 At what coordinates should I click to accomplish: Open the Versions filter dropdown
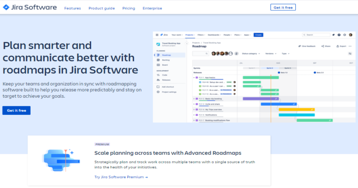(271, 54)
